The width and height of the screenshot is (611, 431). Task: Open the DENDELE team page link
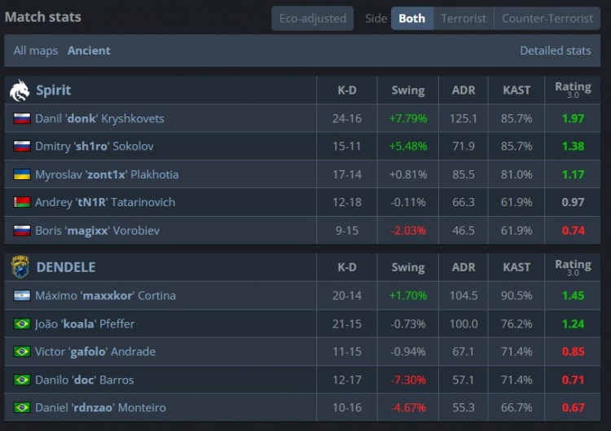click(66, 267)
